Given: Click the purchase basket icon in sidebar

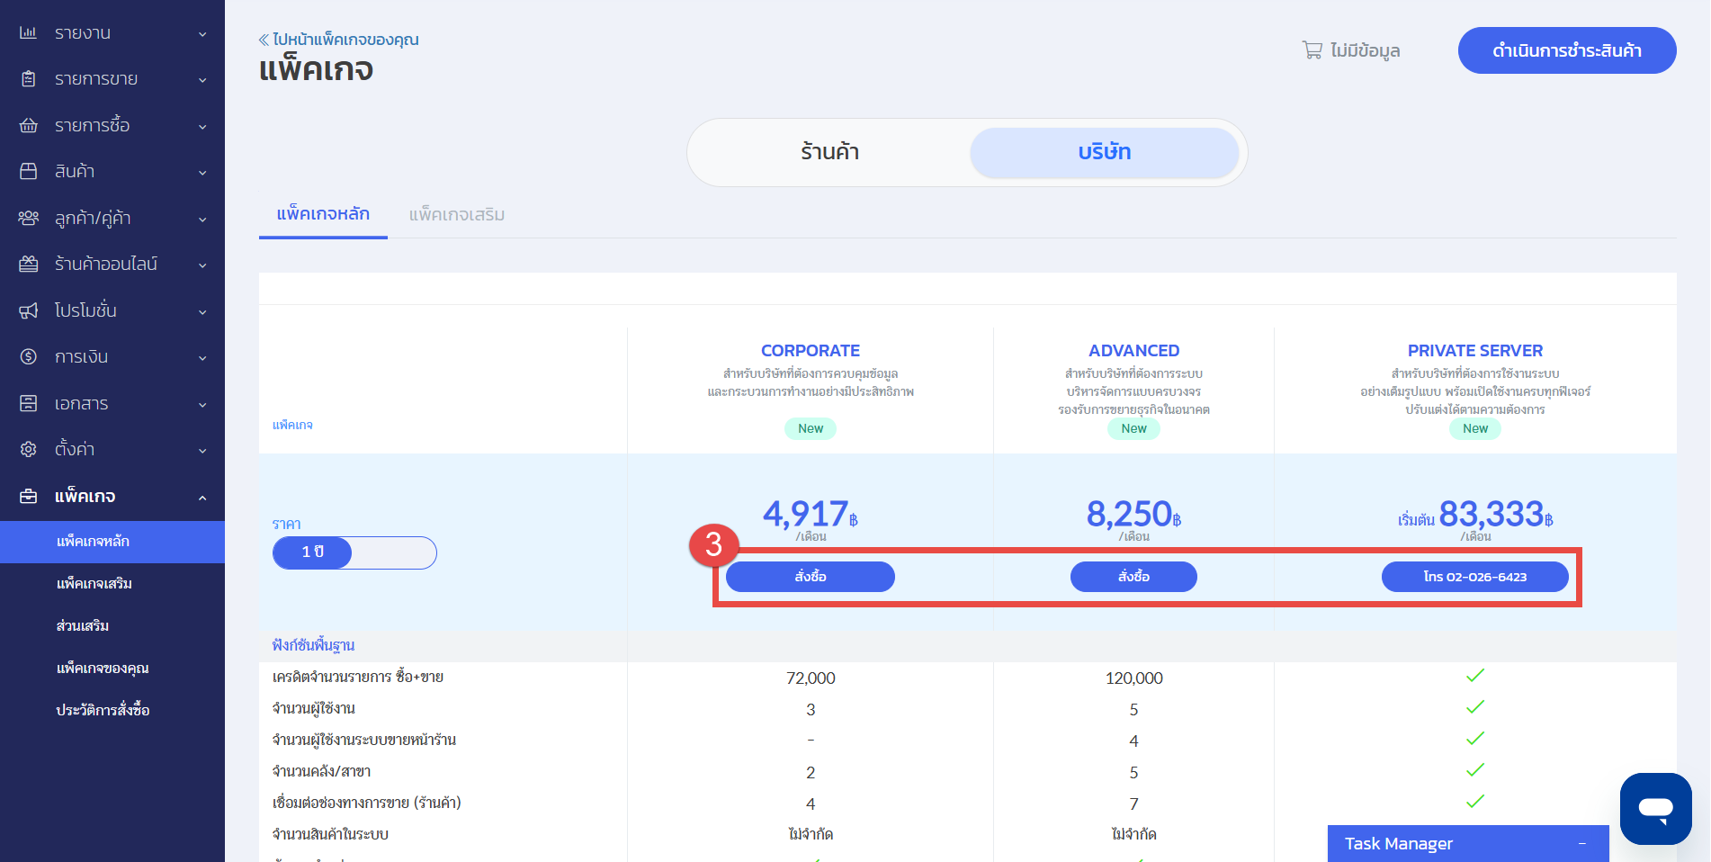Looking at the screenshot, I should 28,125.
